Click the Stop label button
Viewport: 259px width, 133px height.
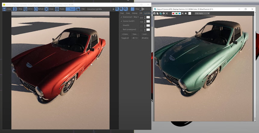point(137,9)
